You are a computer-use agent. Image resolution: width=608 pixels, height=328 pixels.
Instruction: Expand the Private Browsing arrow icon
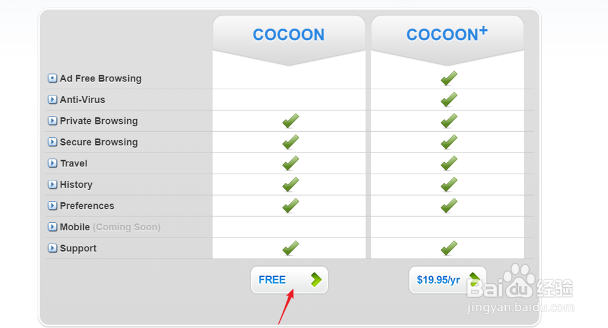pos(52,121)
